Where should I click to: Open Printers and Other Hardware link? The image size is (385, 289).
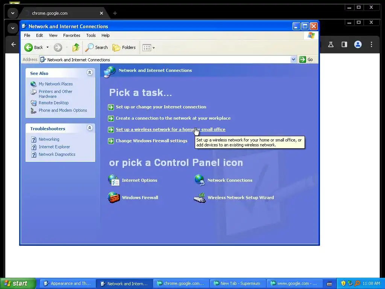pos(56,94)
